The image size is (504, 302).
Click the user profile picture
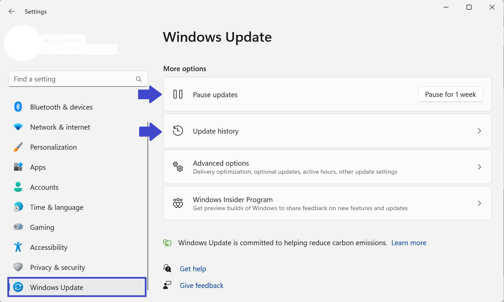(x=23, y=43)
